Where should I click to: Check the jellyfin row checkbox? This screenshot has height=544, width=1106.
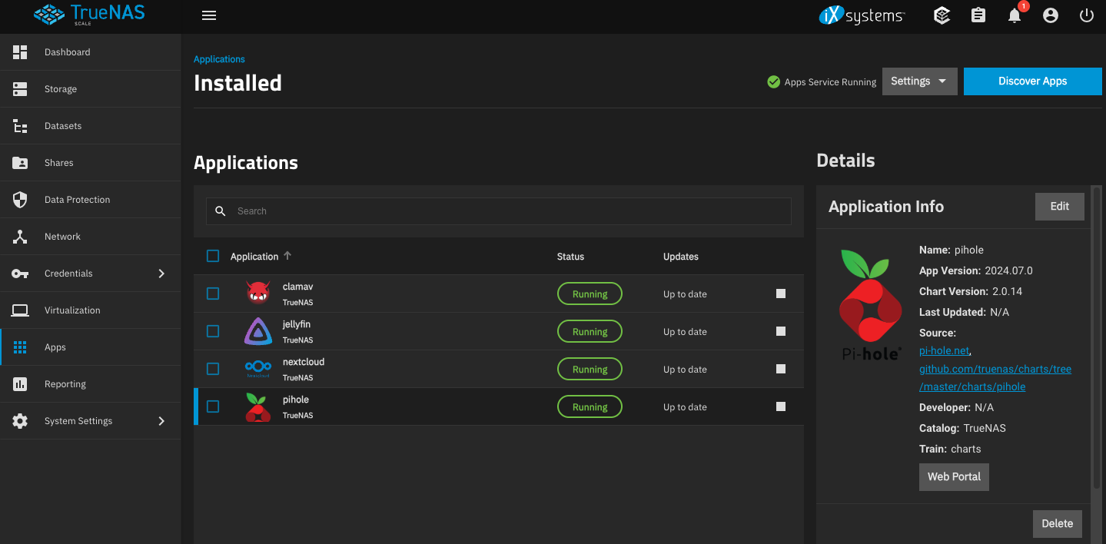pyautogui.click(x=213, y=331)
